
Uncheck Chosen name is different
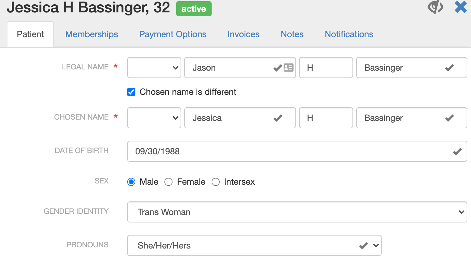point(131,92)
